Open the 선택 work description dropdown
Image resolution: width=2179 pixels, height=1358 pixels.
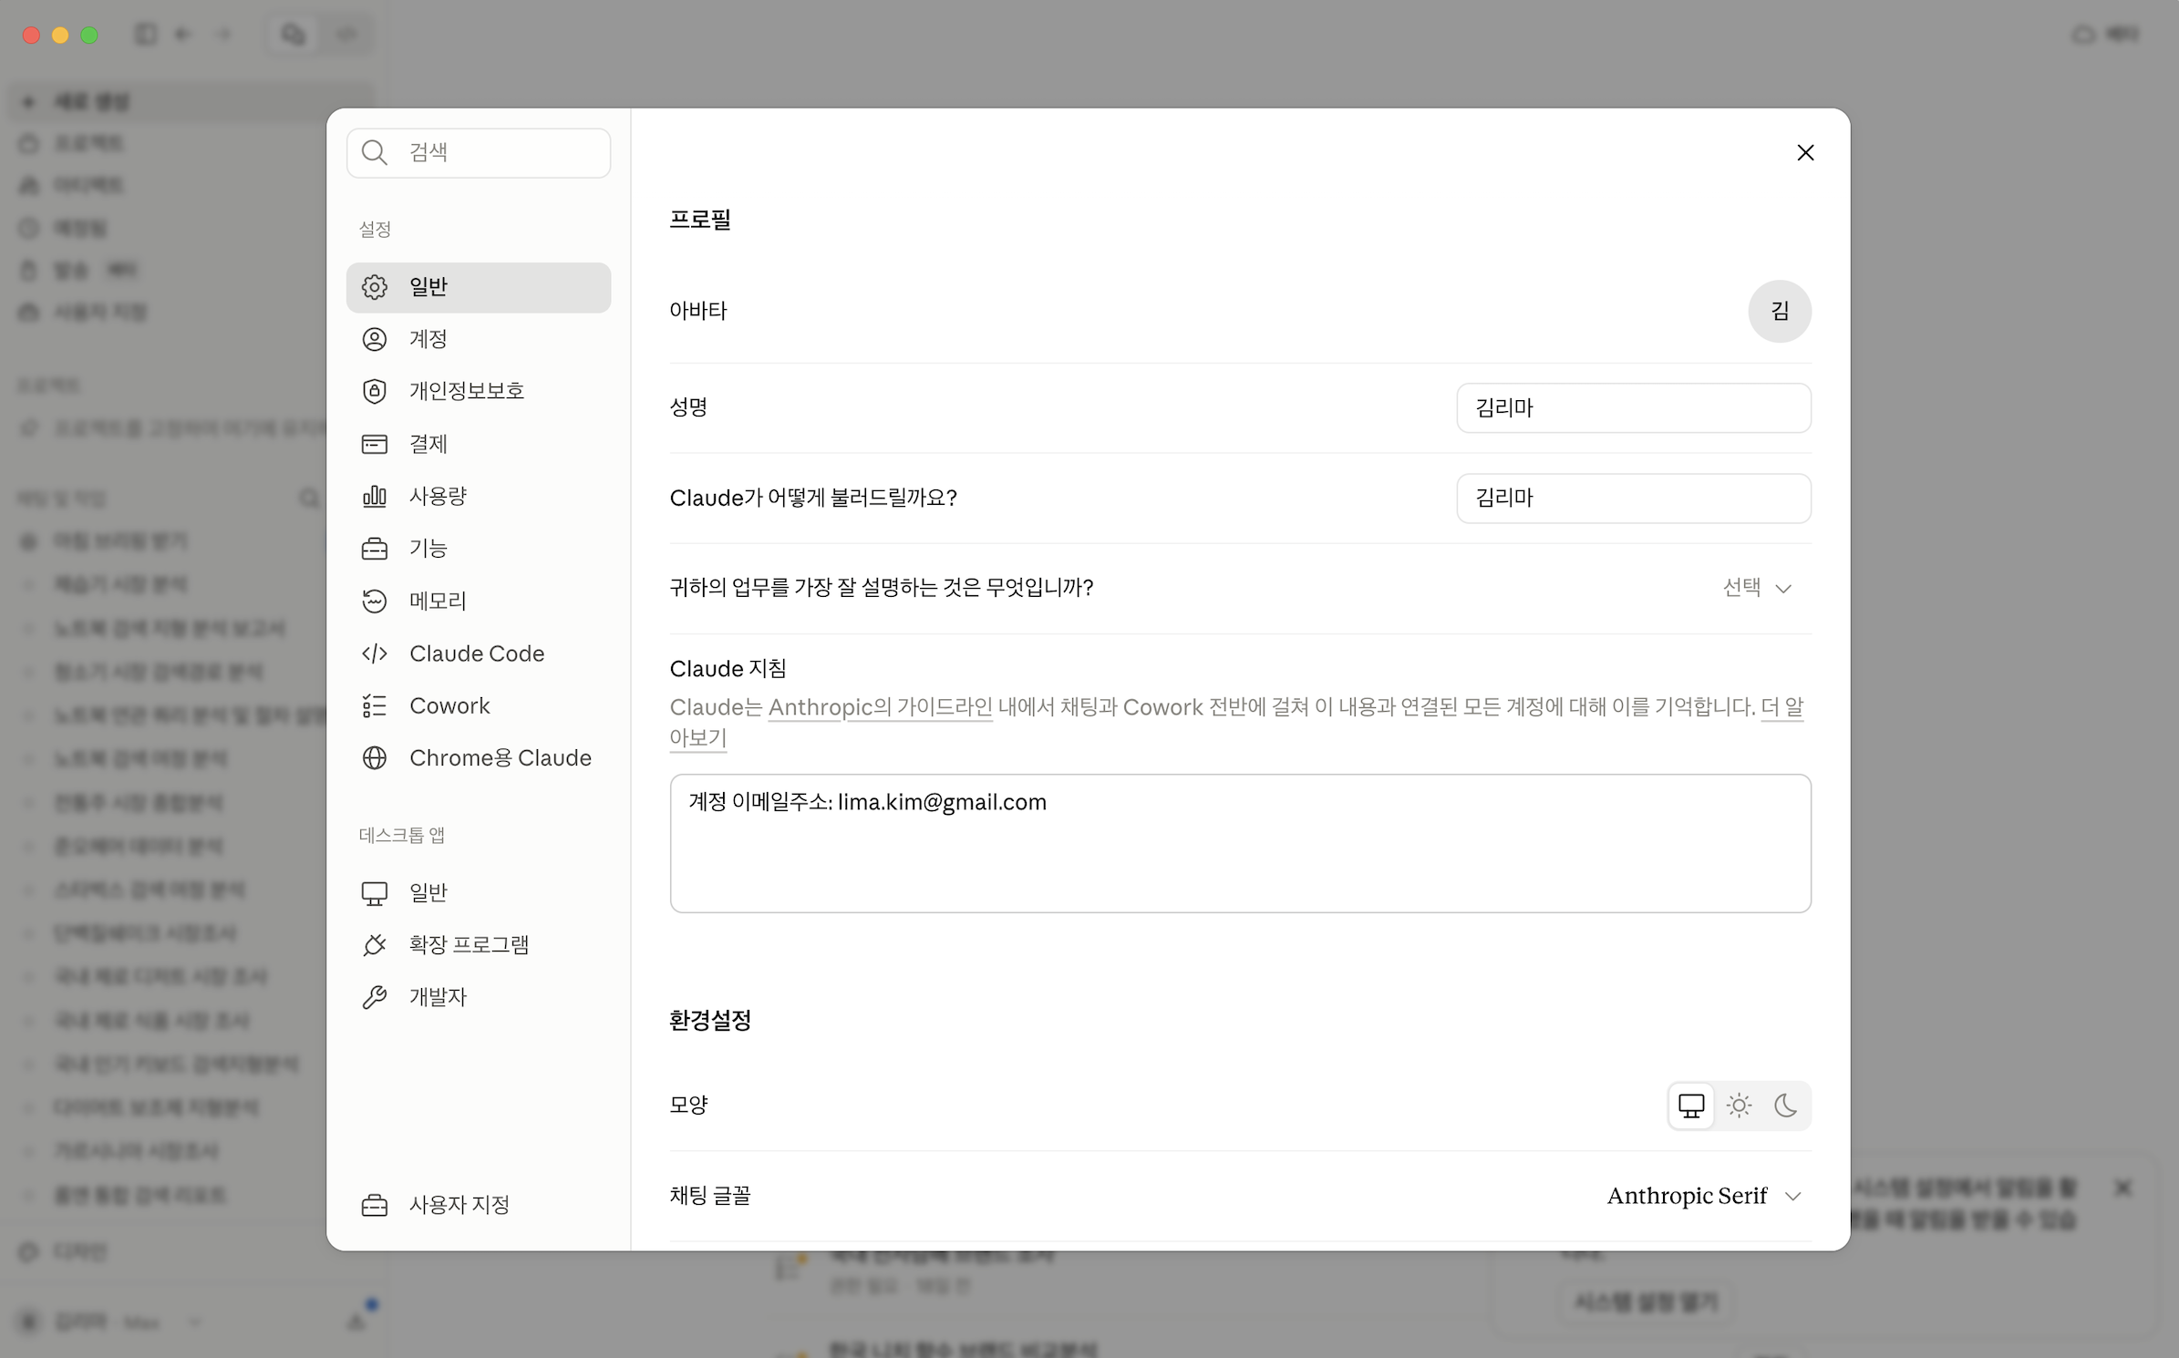(x=1757, y=588)
